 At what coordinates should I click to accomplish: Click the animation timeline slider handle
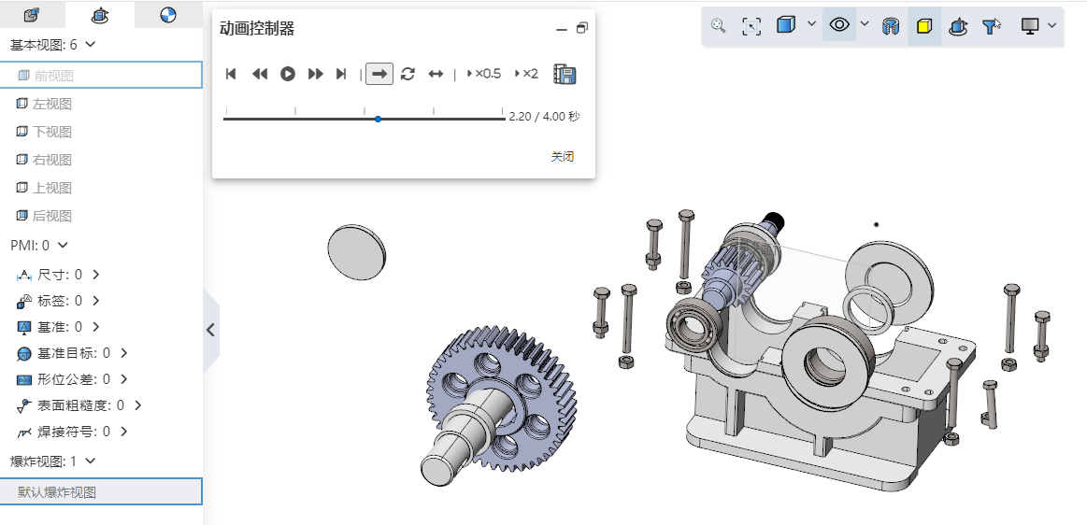click(378, 120)
